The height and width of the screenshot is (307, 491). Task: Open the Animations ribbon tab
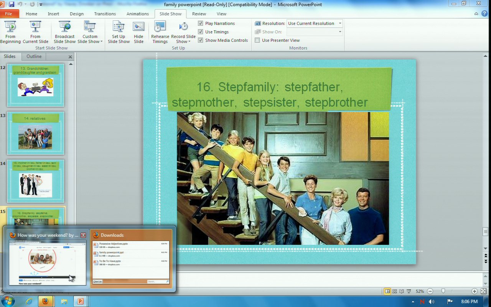pyautogui.click(x=137, y=14)
